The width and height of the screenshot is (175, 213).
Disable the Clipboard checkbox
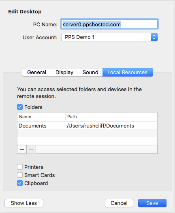(20, 183)
